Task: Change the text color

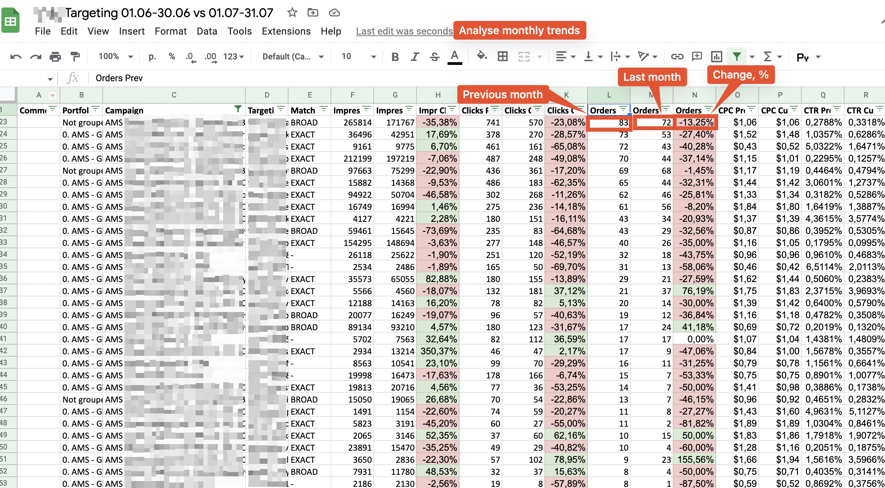Action: tap(454, 56)
